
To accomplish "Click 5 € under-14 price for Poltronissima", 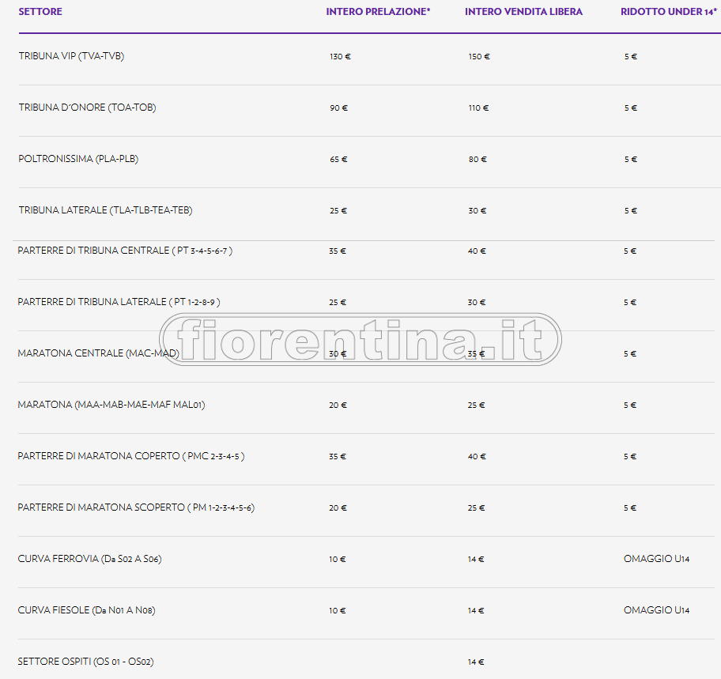I will pyautogui.click(x=631, y=160).
